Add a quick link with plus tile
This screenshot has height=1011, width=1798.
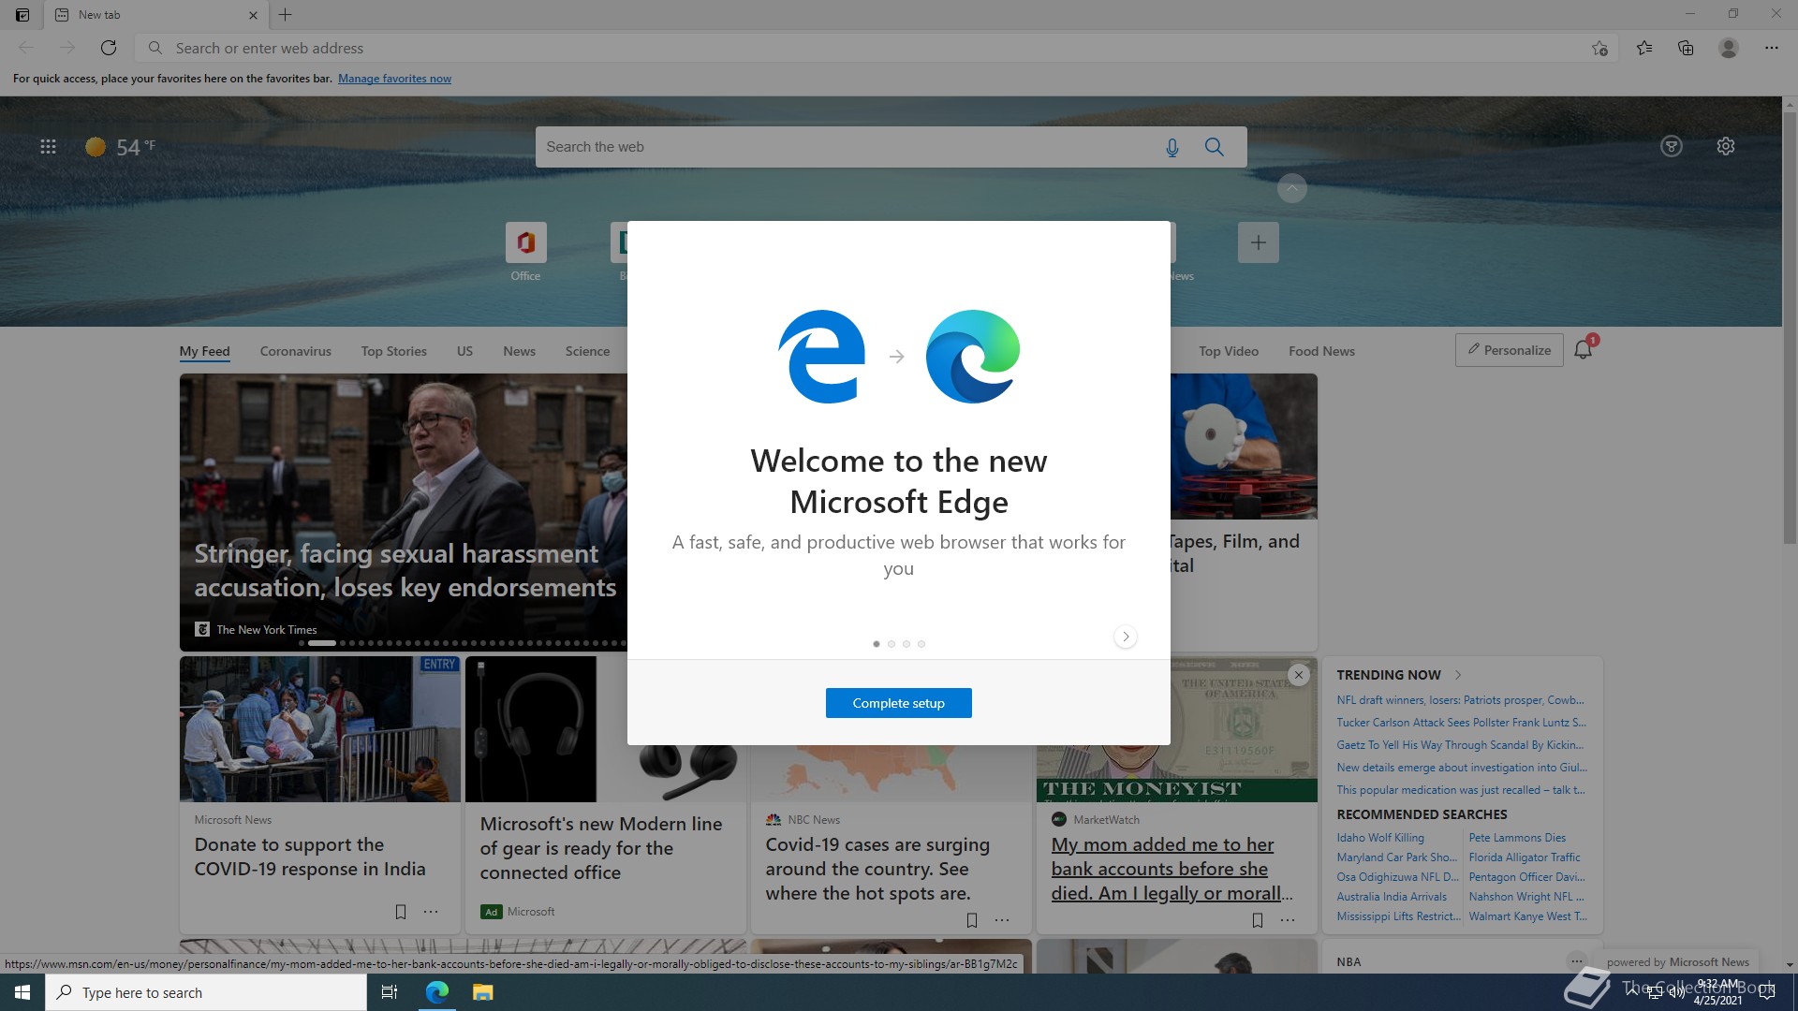[x=1258, y=242]
